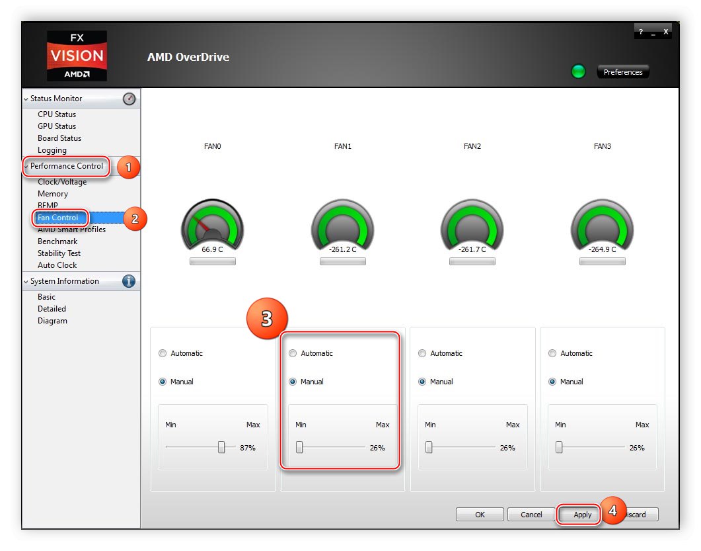Image resolution: width=701 pixels, height=551 pixels.
Task: Open Benchmark page
Action: coord(57,241)
